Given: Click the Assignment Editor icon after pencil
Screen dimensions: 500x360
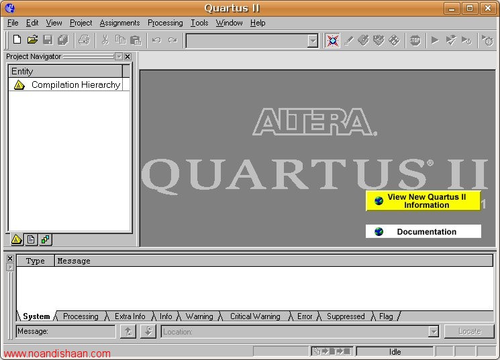Looking at the screenshot, I should pos(364,40).
